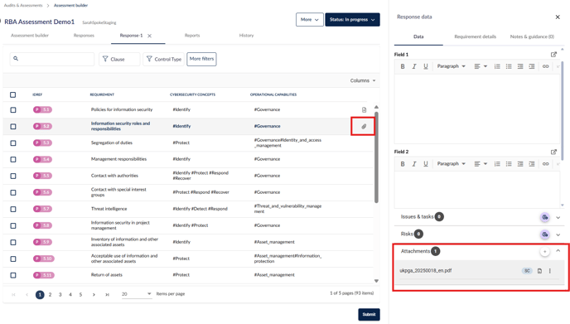
Task: Check the Threat intelligence row checkbox
Action: click(13, 209)
